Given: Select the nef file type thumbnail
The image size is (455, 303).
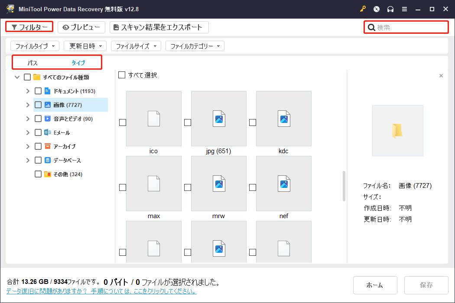Looking at the screenshot, I should (283, 184).
